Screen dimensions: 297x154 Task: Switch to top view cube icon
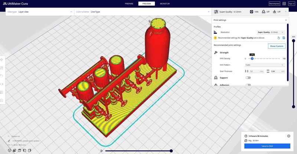(x=20, y=150)
